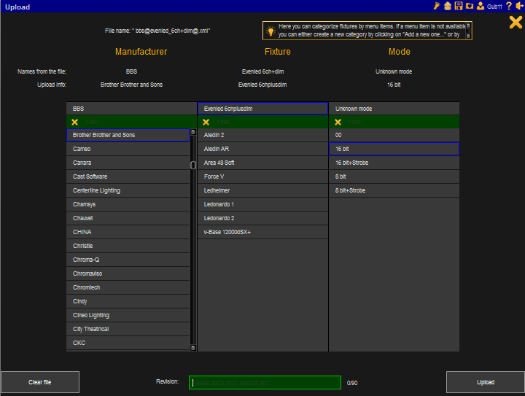Screen dimensions: 525x396
Task: Select Canara in manufacturer list
Action: [128, 163]
